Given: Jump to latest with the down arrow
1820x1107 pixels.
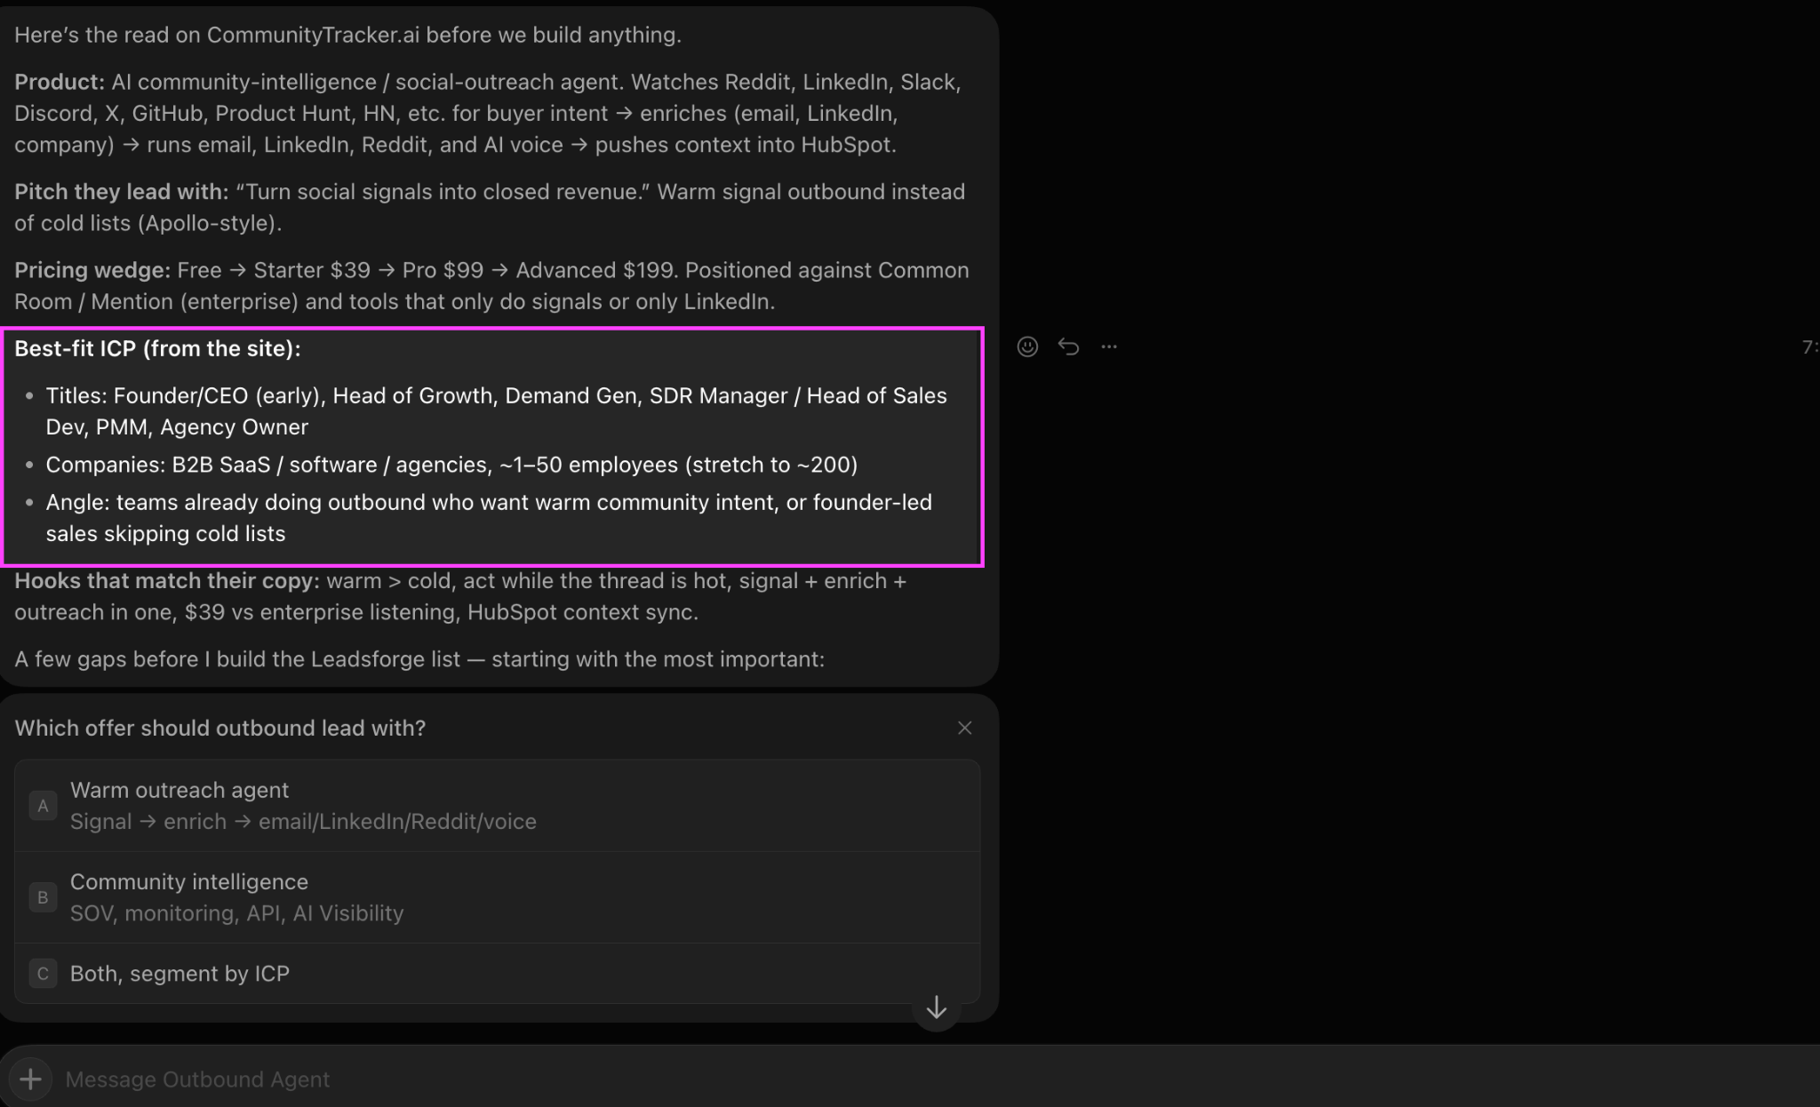Looking at the screenshot, I should pyautogui.click(x=936, y=1007).
